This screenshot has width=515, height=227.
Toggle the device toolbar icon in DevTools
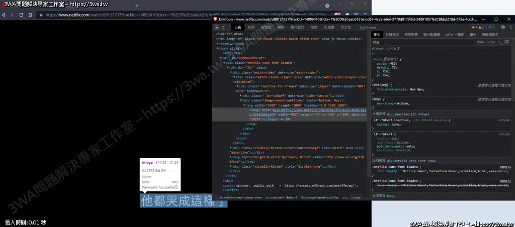pos(224,27)
